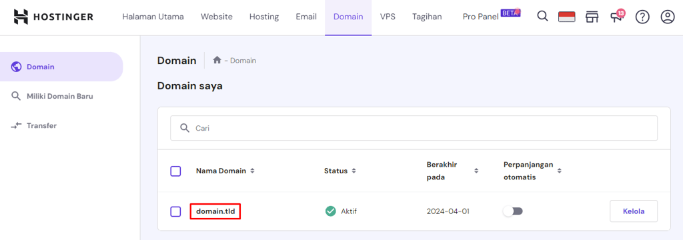Click the Domain saya heading

coord(190,86)
